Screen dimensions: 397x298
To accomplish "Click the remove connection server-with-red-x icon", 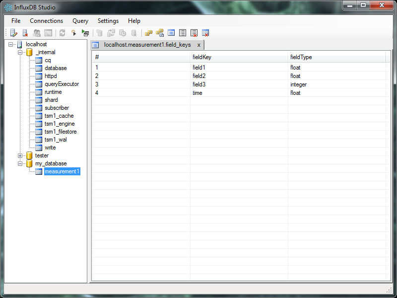I will click(x=25, y=33).
